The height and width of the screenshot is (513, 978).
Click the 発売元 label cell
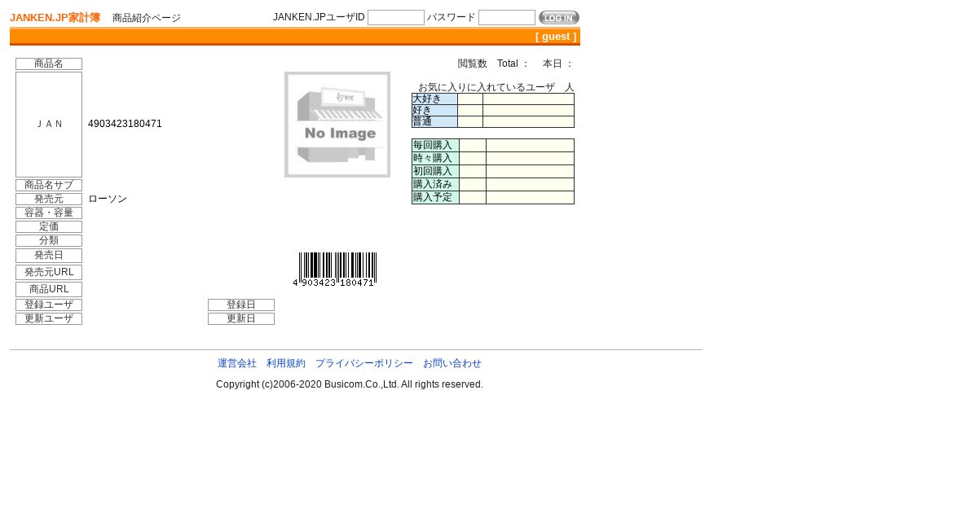pyautogui.click(x=49, y=199)
